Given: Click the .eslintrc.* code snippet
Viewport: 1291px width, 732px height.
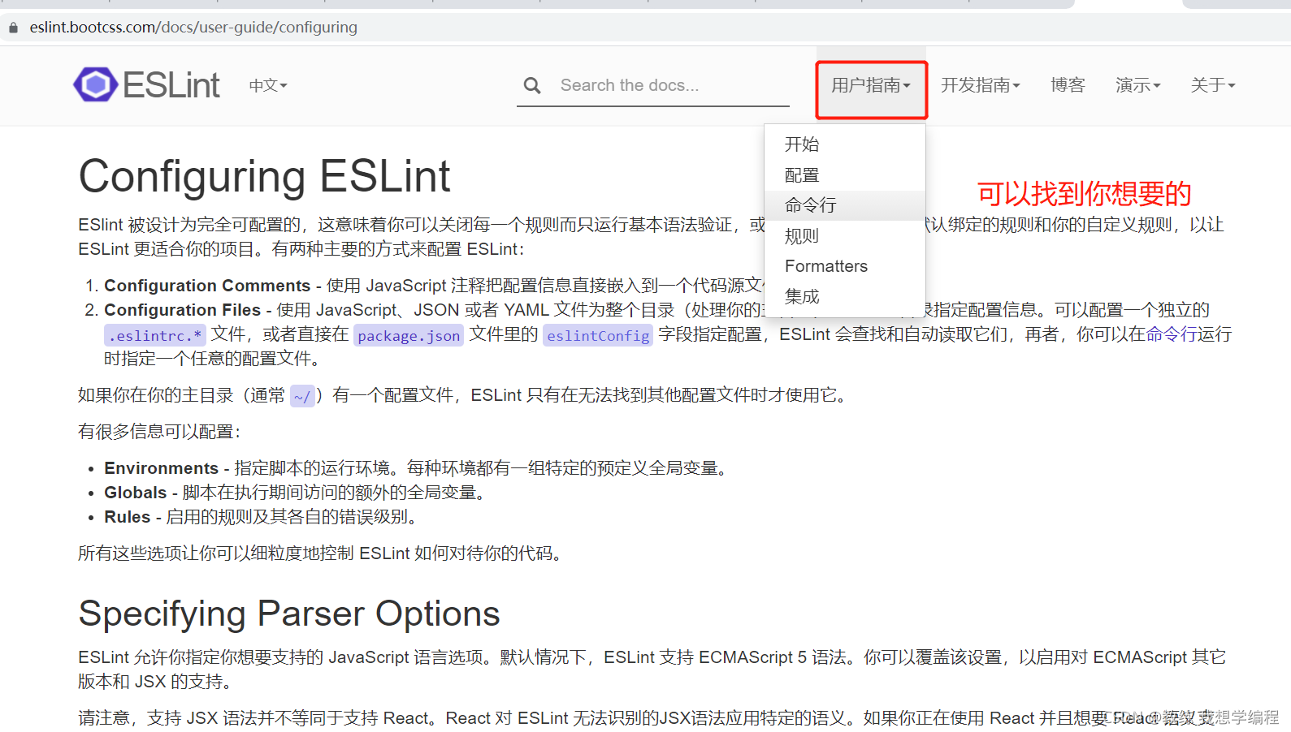Looking at the screenshot, I should pos(155,336).
